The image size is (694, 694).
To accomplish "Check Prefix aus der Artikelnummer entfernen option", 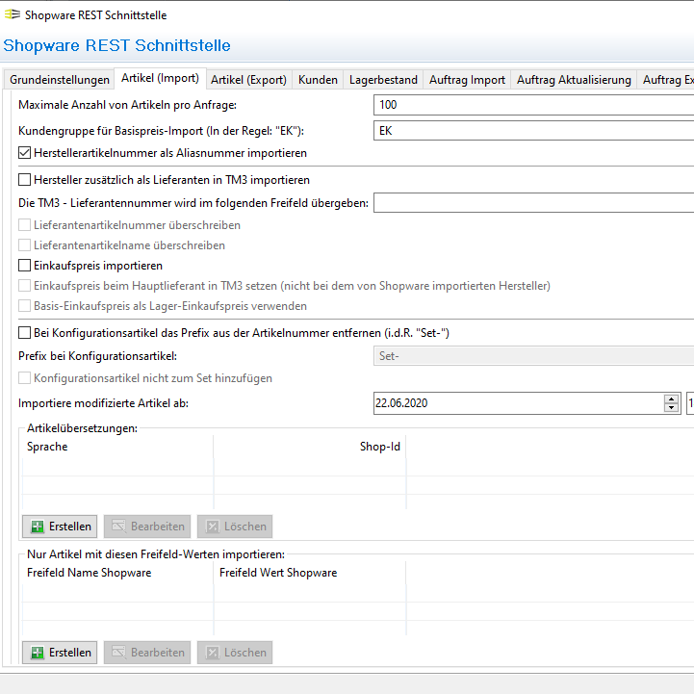I will [x=24, y=333].
